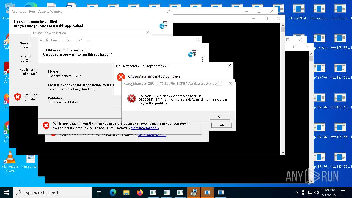This screenshot has width=352, height=198.
Task: Click the ScreenConnect Client name text
Action: [65, 76]
